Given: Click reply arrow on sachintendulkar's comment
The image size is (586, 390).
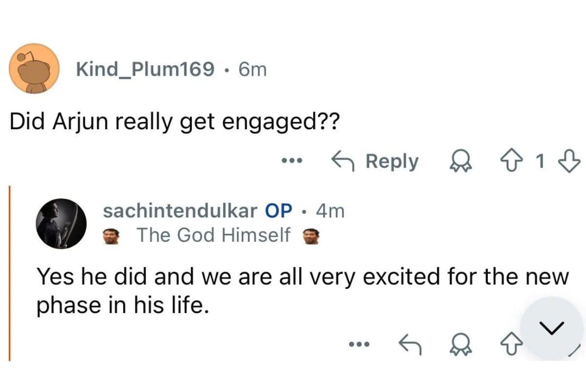Looking at the screenshot, I should [x=409, y=345].
